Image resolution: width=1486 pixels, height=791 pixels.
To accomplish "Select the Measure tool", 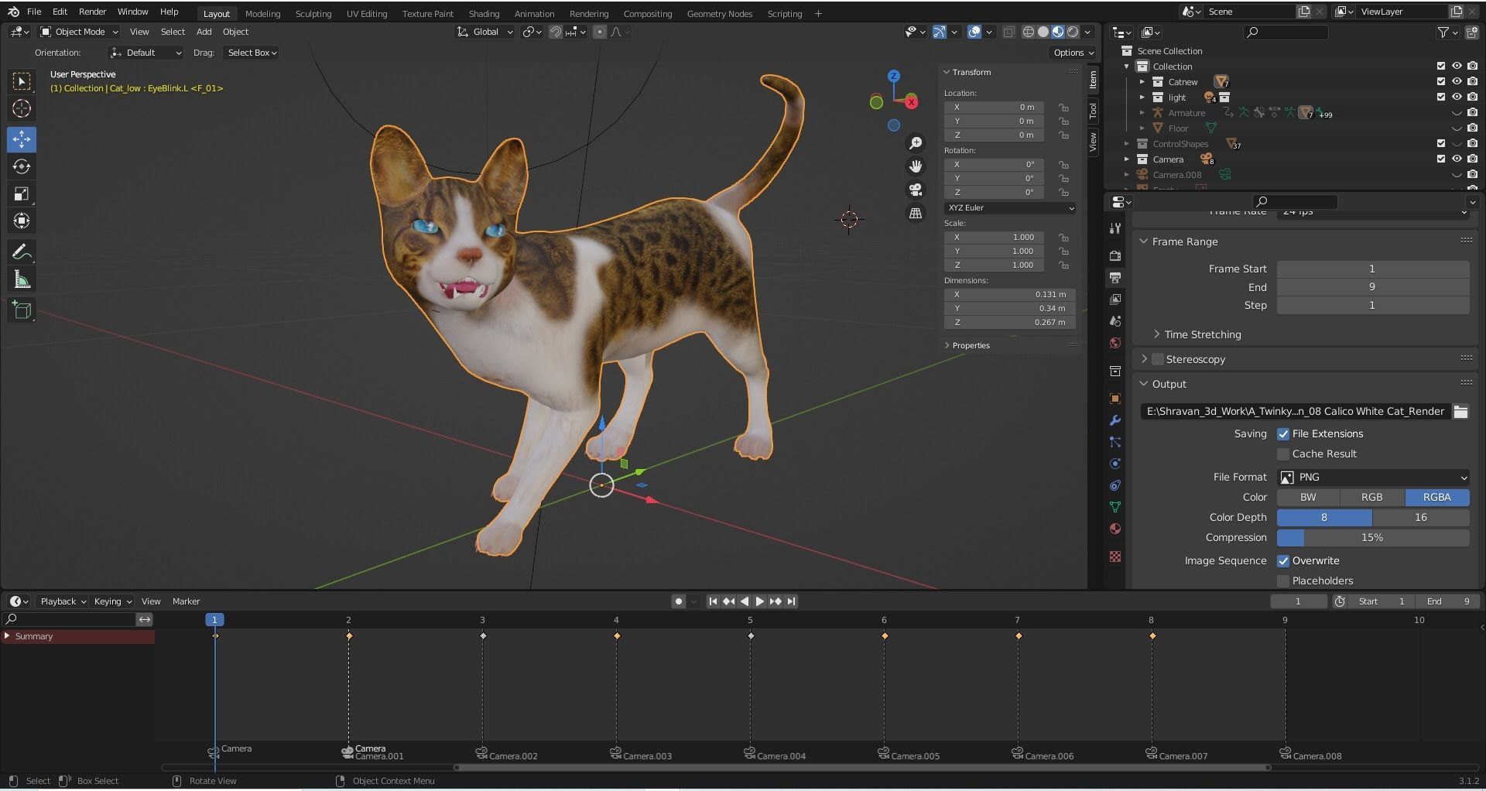I will (x=22, y=279).
